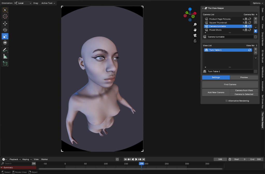Click the green Y axis gizmo
This screenshot has width=265, height=174.
tap(187, 13)
